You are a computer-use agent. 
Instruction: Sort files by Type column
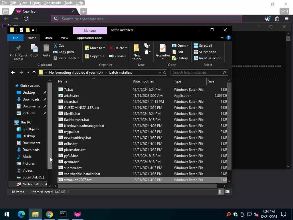click(177, 81)
